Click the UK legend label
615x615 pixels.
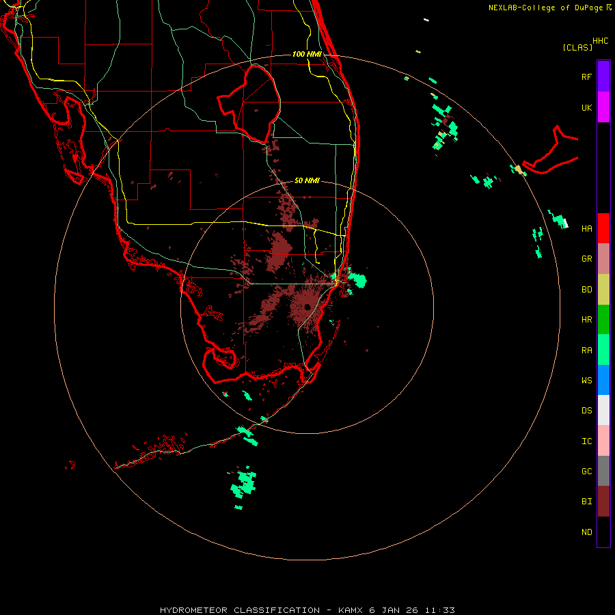587,107
